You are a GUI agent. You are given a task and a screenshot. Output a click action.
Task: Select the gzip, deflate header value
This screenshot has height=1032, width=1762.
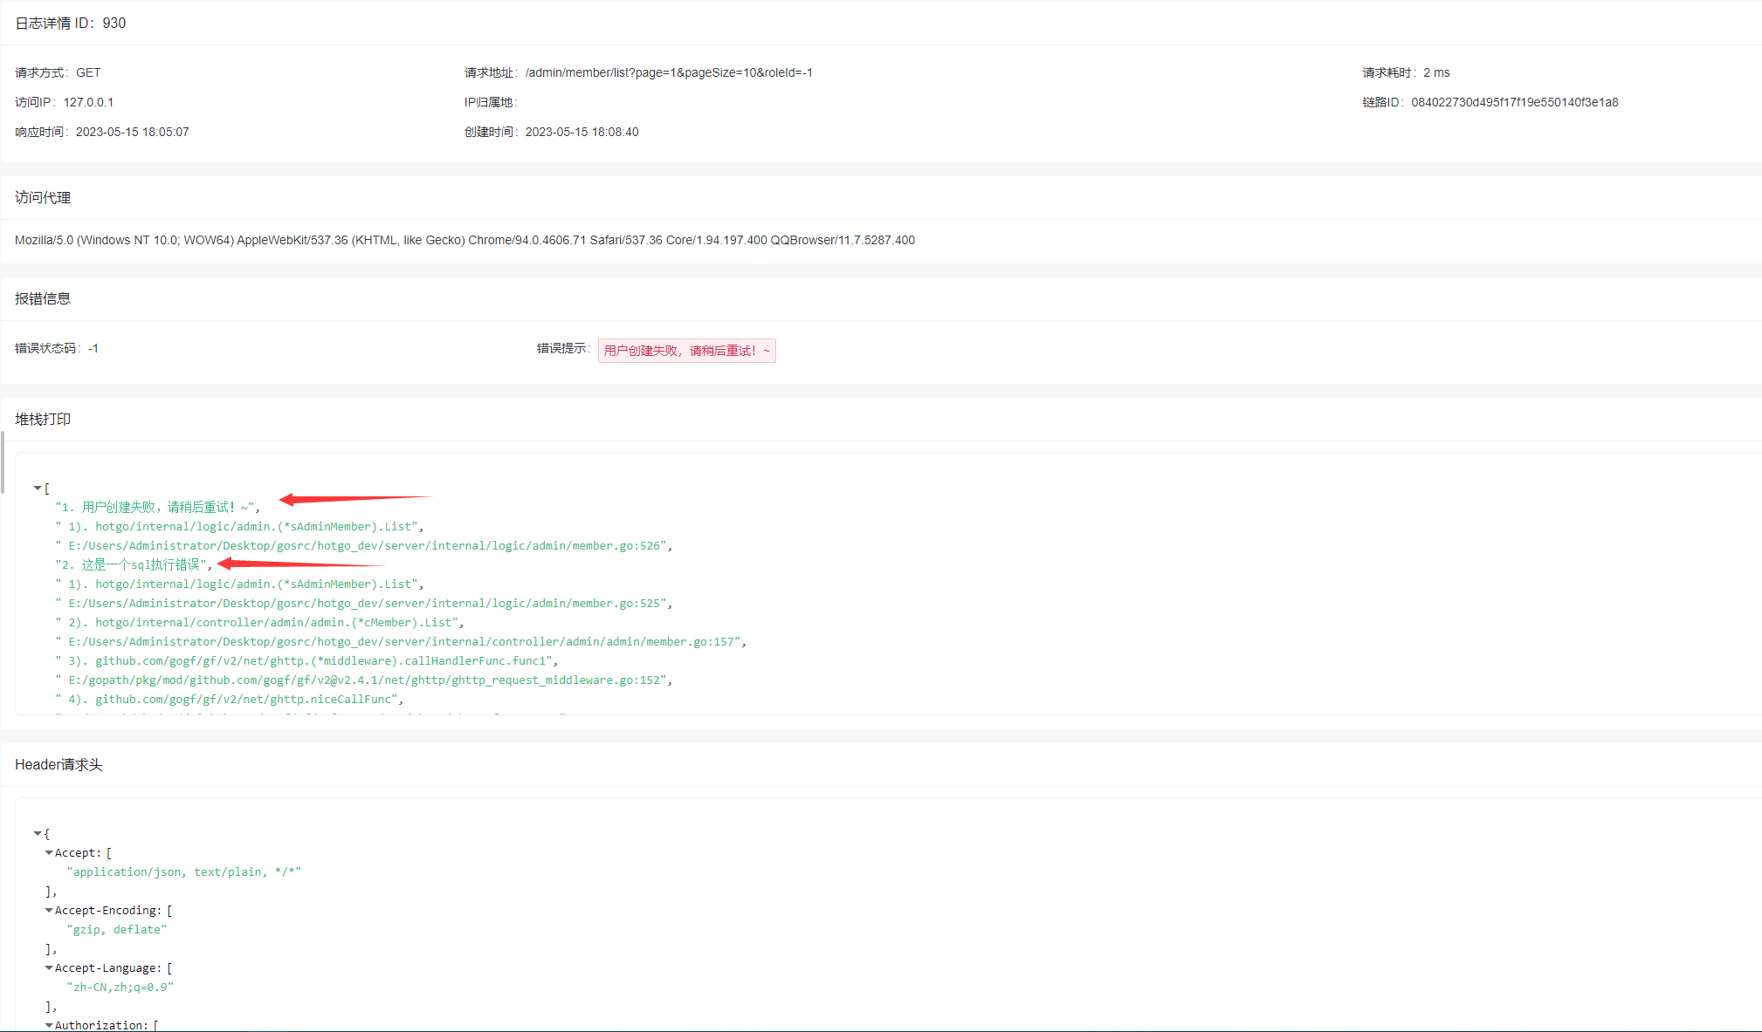(117, 929)
